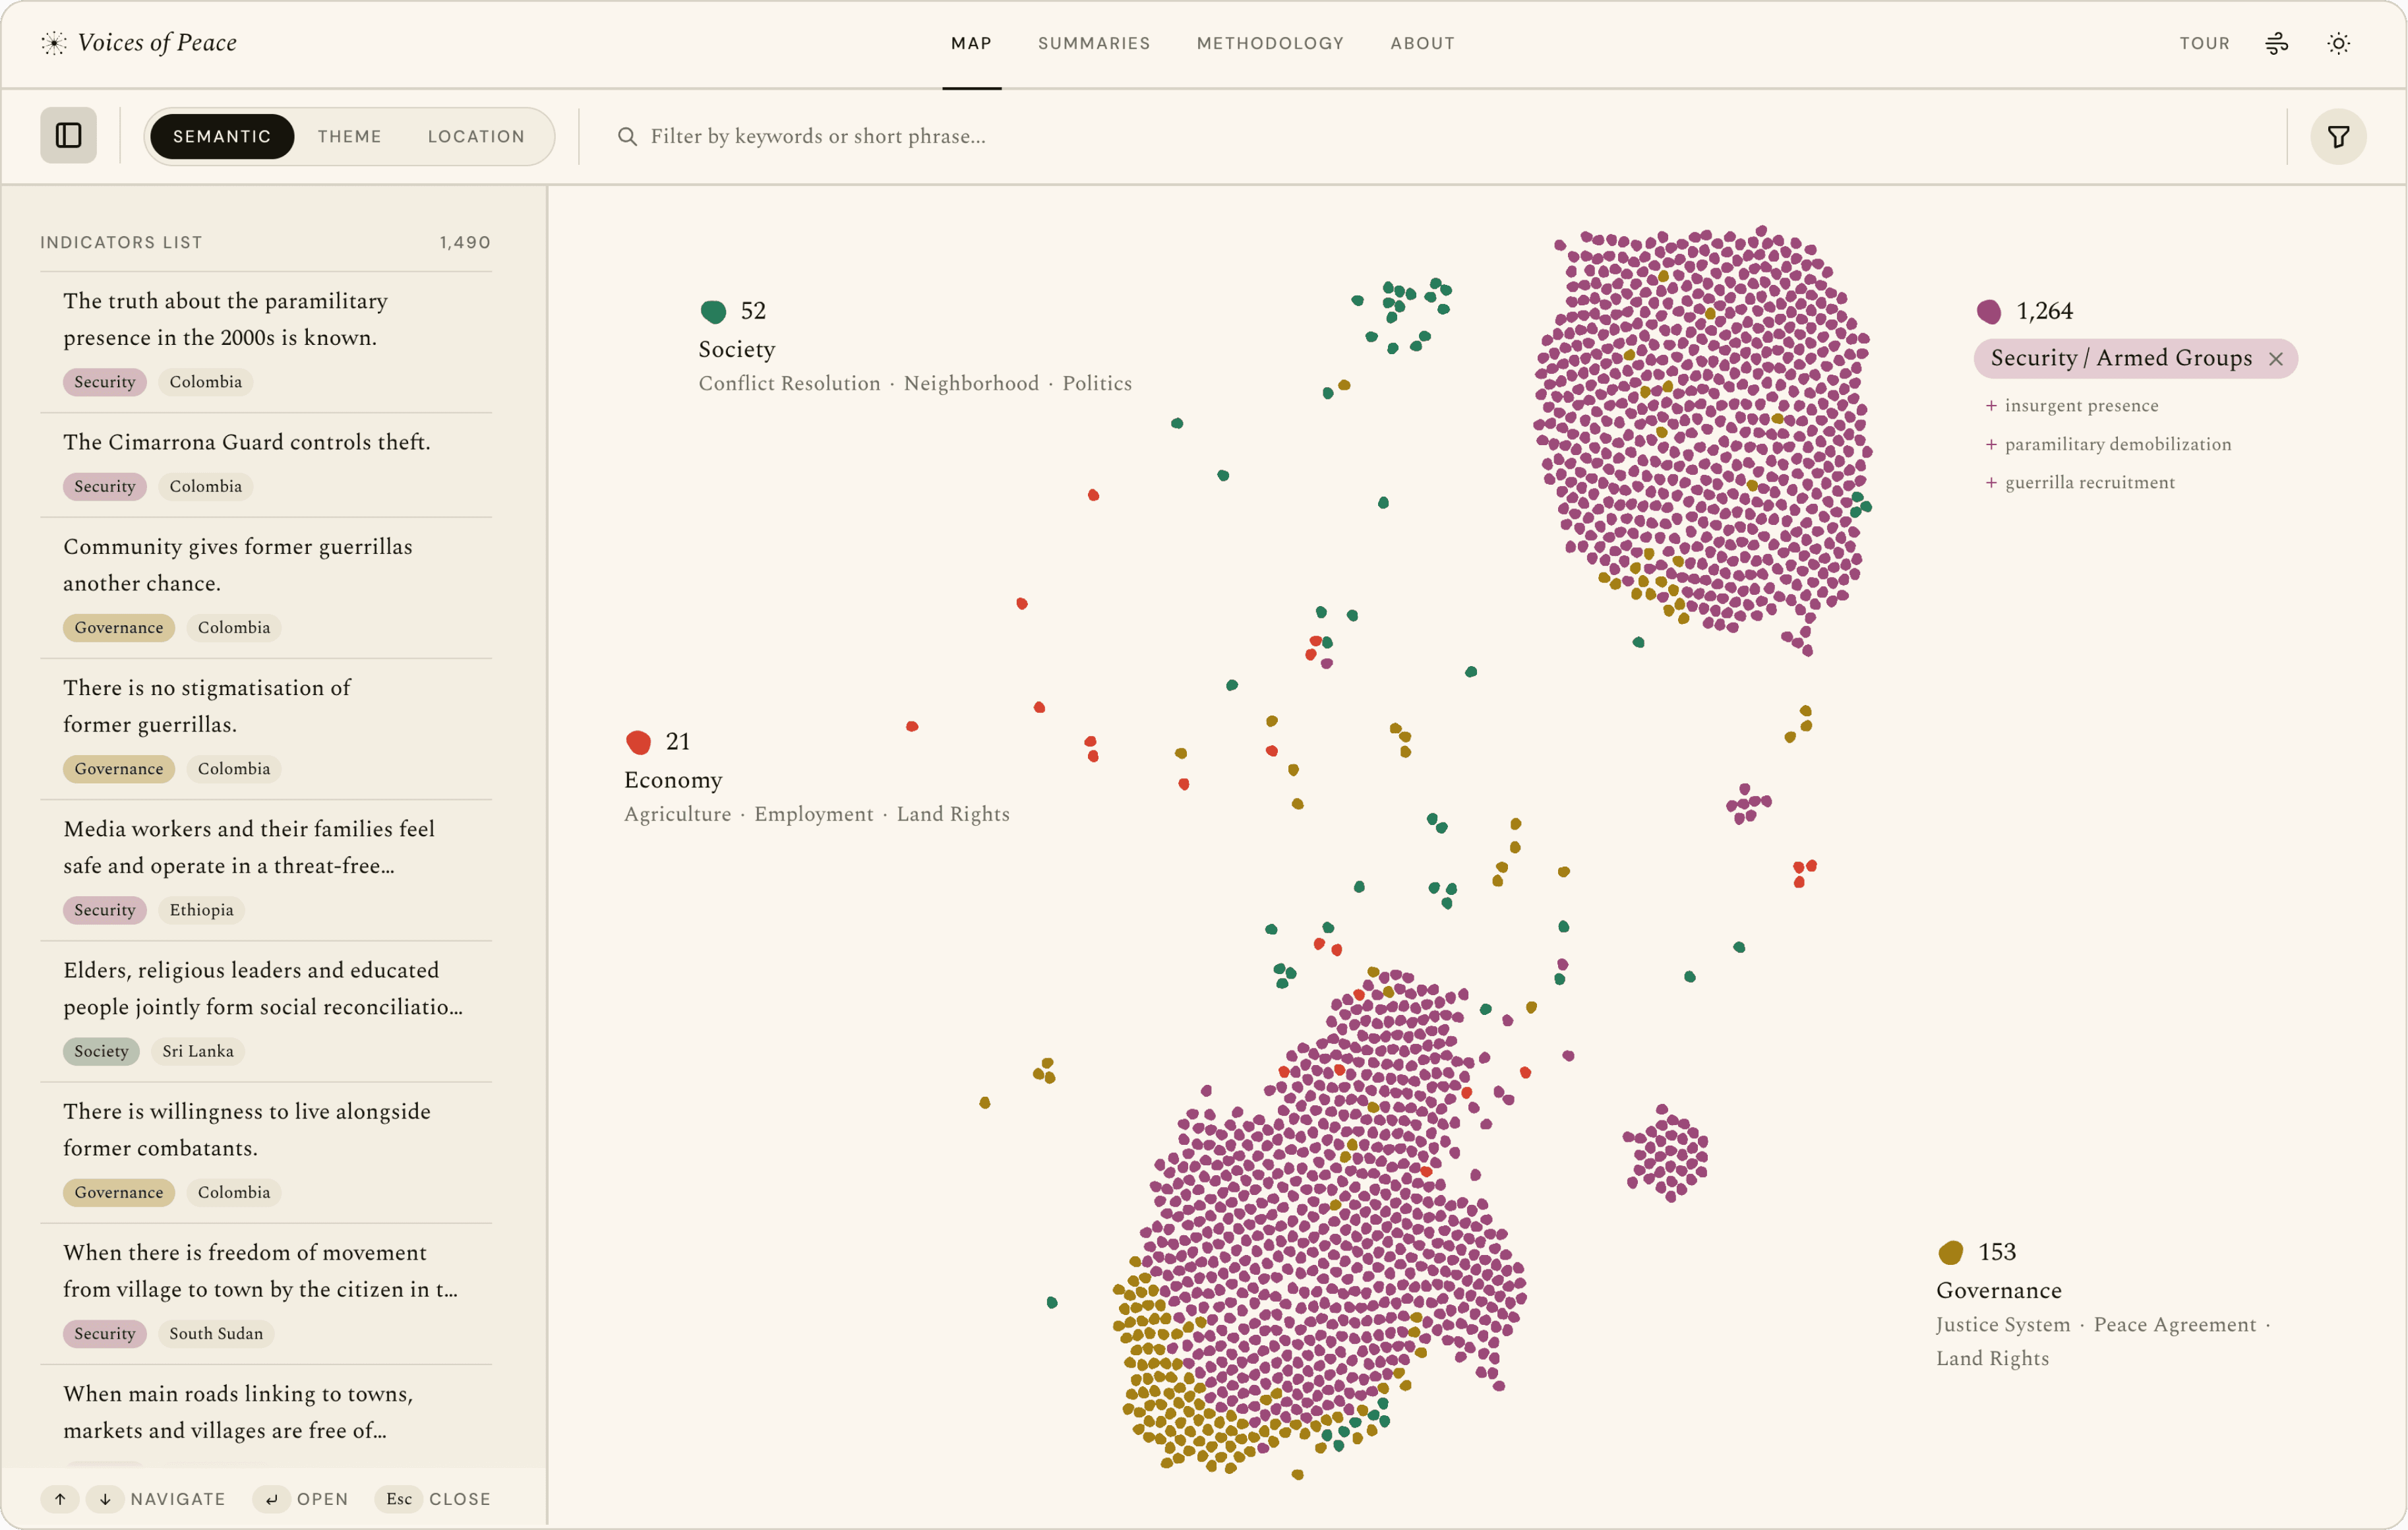This screenshot has width=2408, height=1530.
Task: Open indicator about paramilitary presence in 2000s
Action: [x=266, y=341]
